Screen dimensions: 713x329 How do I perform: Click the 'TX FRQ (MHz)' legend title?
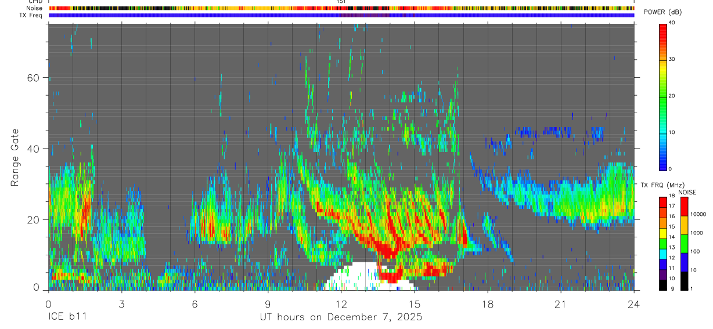click(x=662, y=185)
